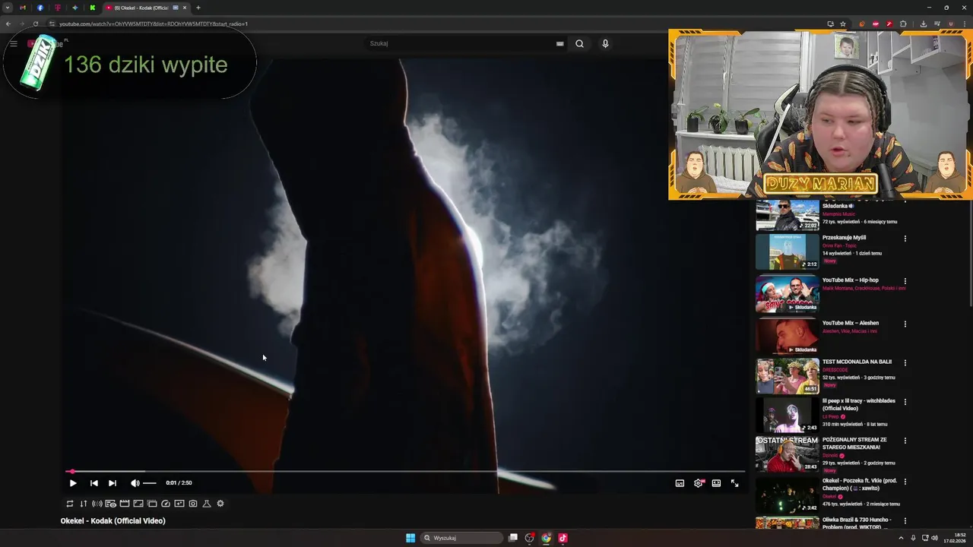
Task: Mute the video with the speaker icon
Action: pyautogui.click(x=135, y=483)
